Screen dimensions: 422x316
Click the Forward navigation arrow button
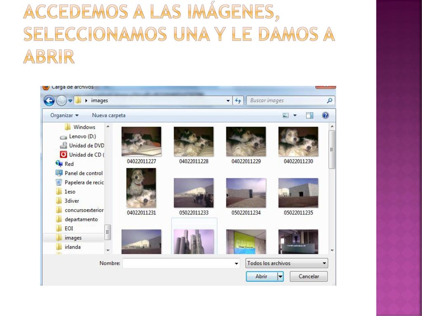(x=62, y=101)
